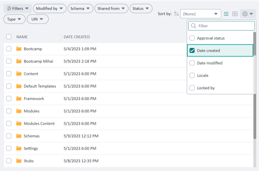Viewport: 259px width, 171px height.
Task: Expand the Shared from filter
Action: pos(111,9)
